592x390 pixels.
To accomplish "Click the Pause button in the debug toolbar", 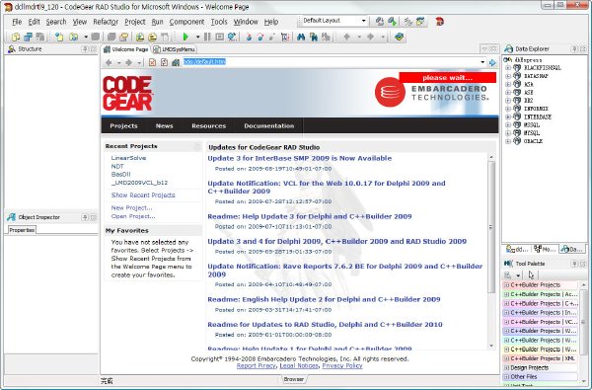I will tap(207, 37).
